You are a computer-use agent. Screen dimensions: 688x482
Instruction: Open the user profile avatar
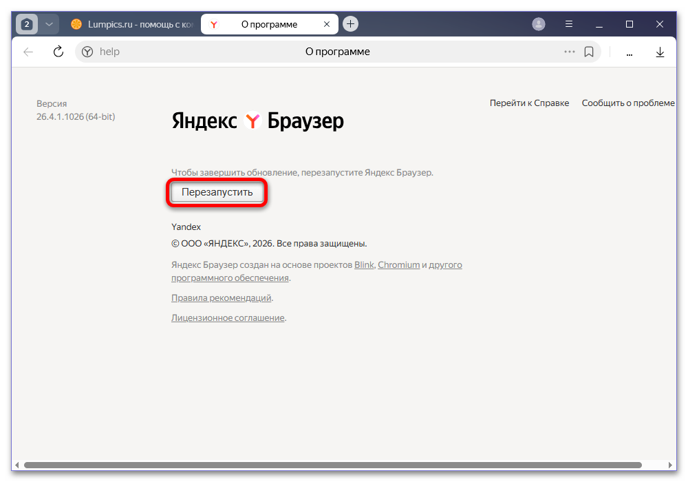(x=539, y=24)
